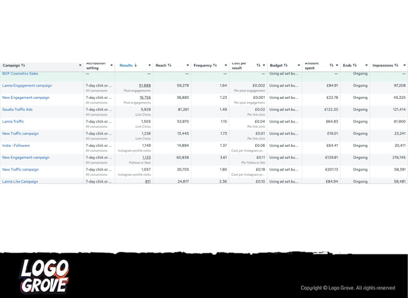Open the Attribution setting column dropdown

pyautogui.click(x=112, y=65)
